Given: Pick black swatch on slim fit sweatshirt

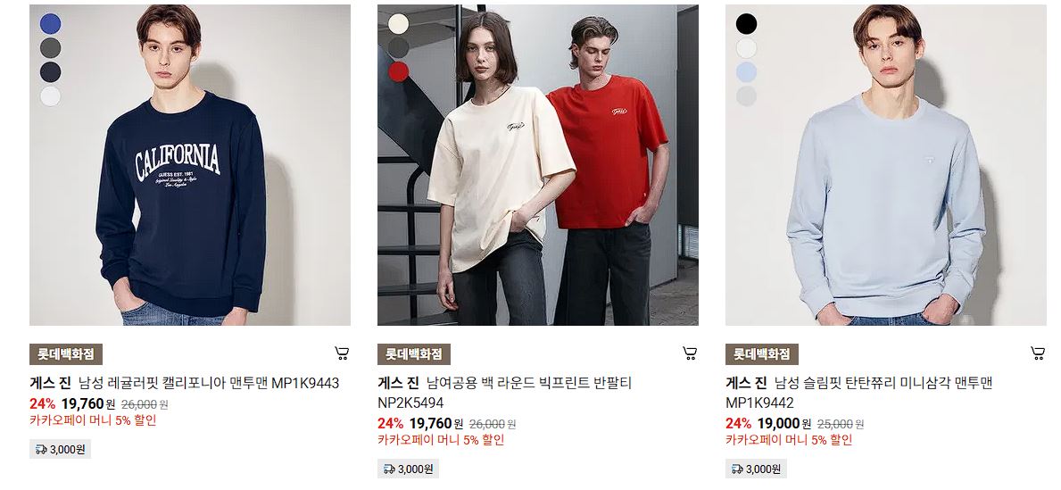Looking at the screenshot, I should 746,24.
